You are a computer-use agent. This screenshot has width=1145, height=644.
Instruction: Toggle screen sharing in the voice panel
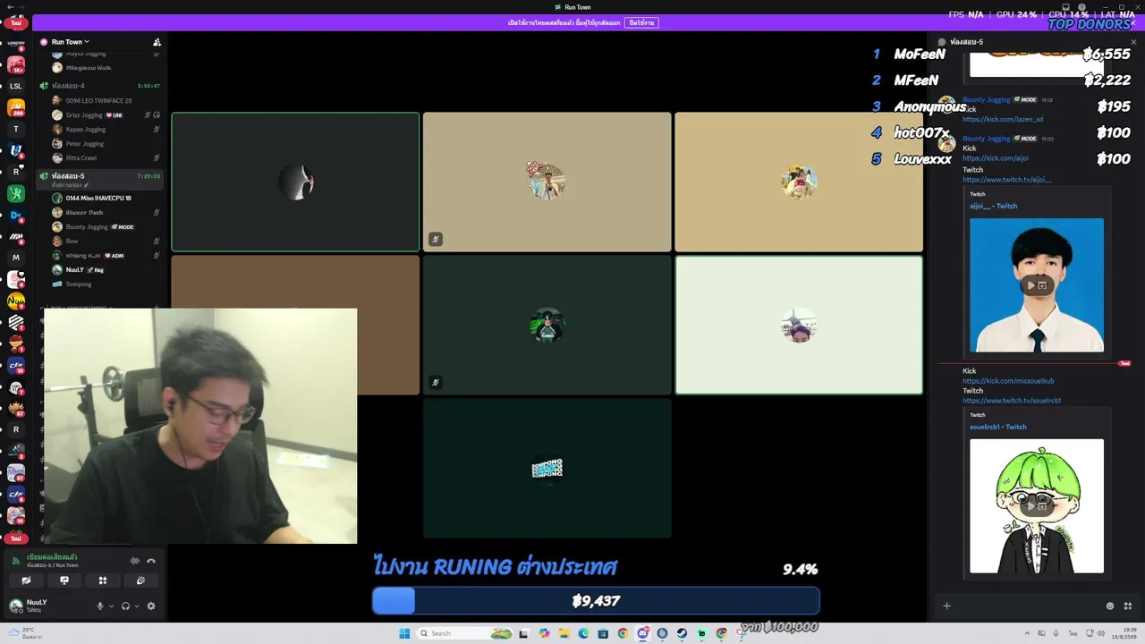64,580
